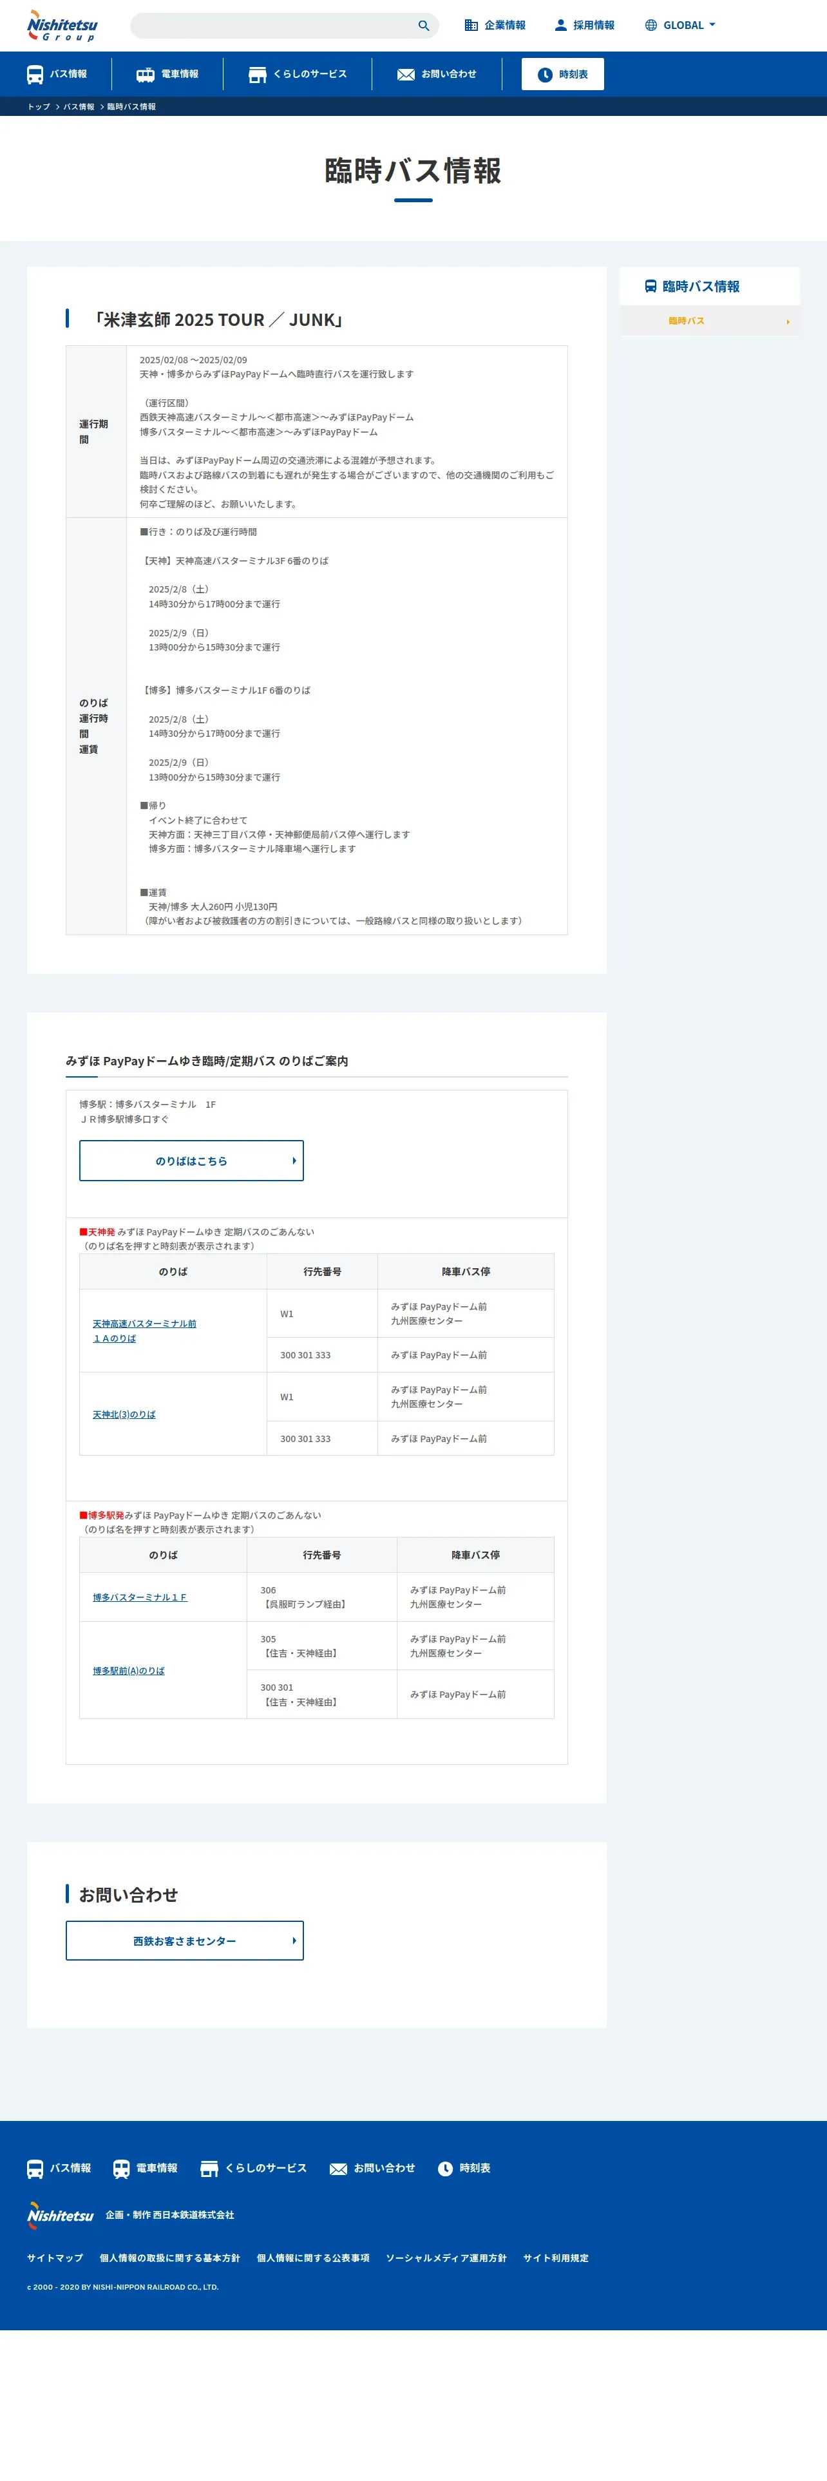Click the 305【住吉・天神経由】 cell
The width and height of the screenshot is (827, 2481).
[321, 1646]
